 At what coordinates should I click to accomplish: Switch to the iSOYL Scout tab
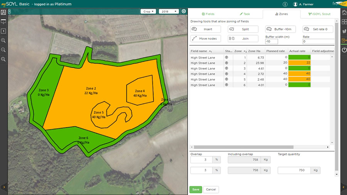[320, 14]
